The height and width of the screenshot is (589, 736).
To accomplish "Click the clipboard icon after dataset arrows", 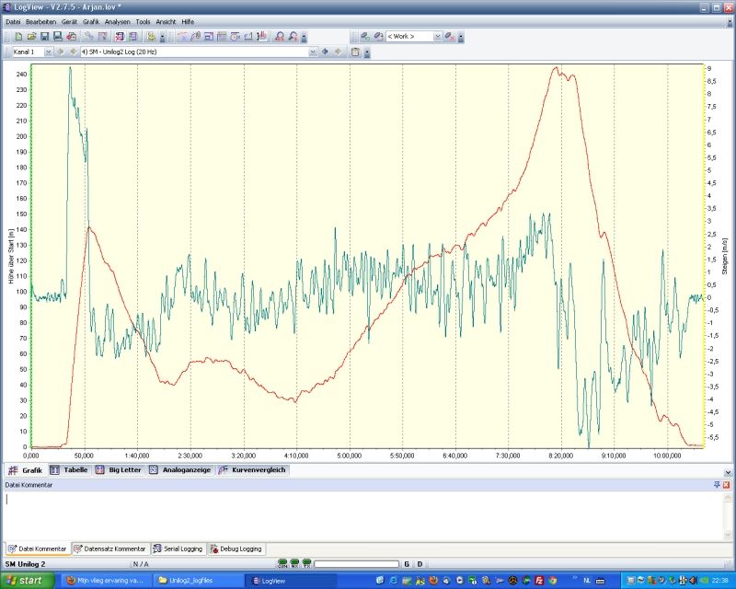I will point(355,52).
